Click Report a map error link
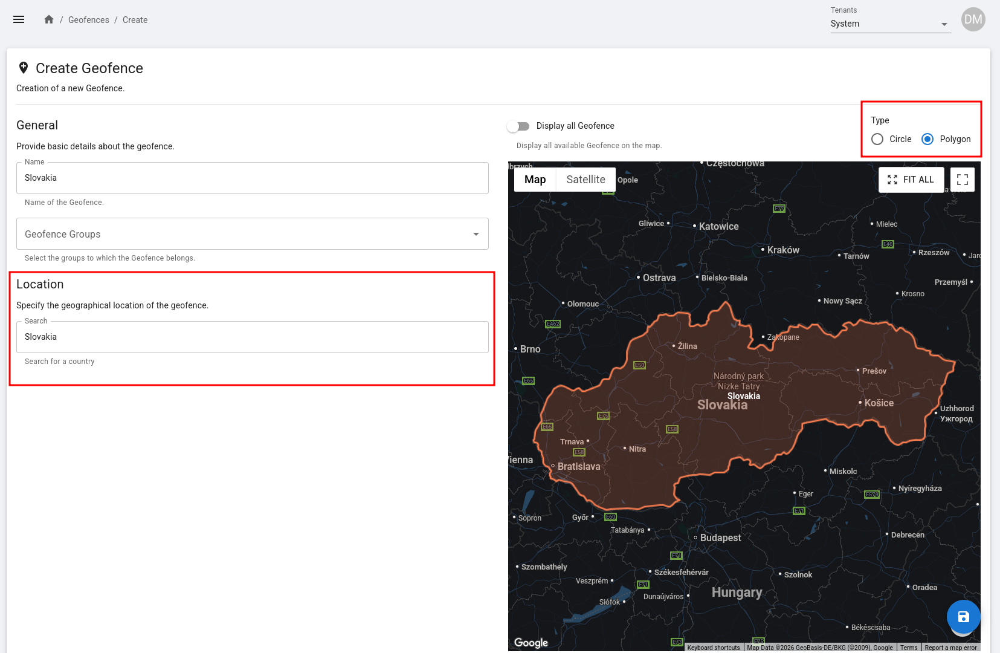Image resolution: width=1000 pixels, height=653 pixels. pos(950,648)
